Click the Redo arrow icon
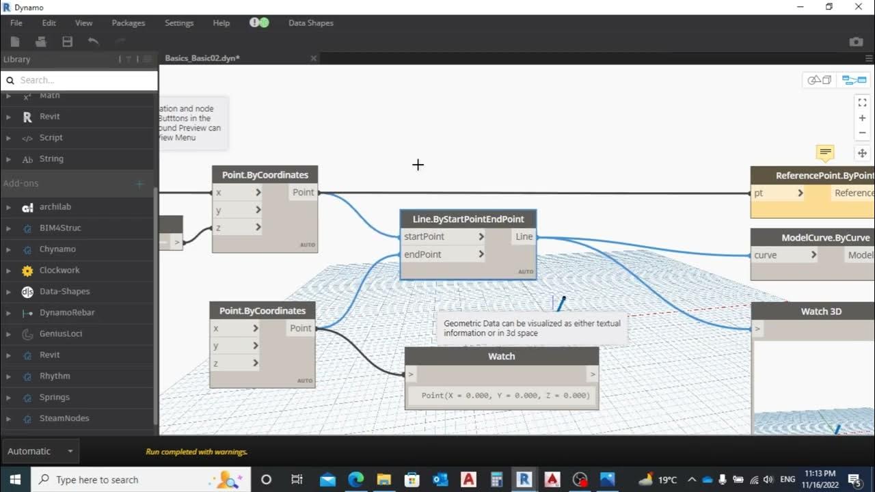875x492 pixels. (120, 42)
